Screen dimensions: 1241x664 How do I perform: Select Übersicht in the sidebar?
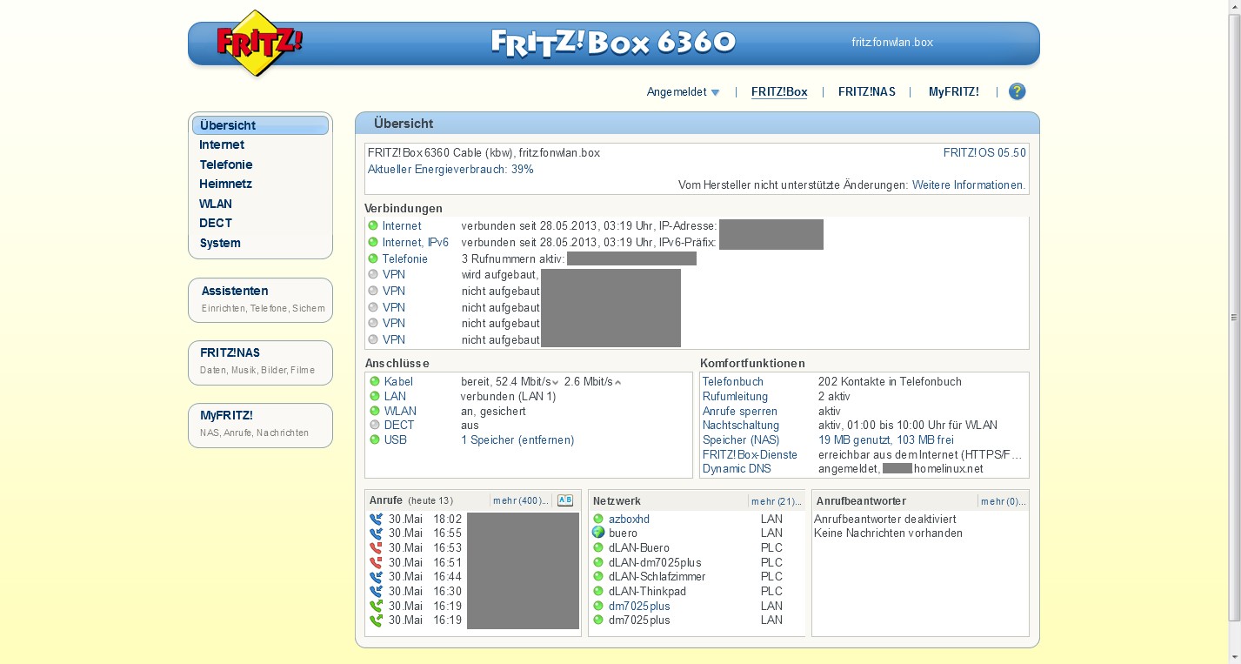(260, 125)
